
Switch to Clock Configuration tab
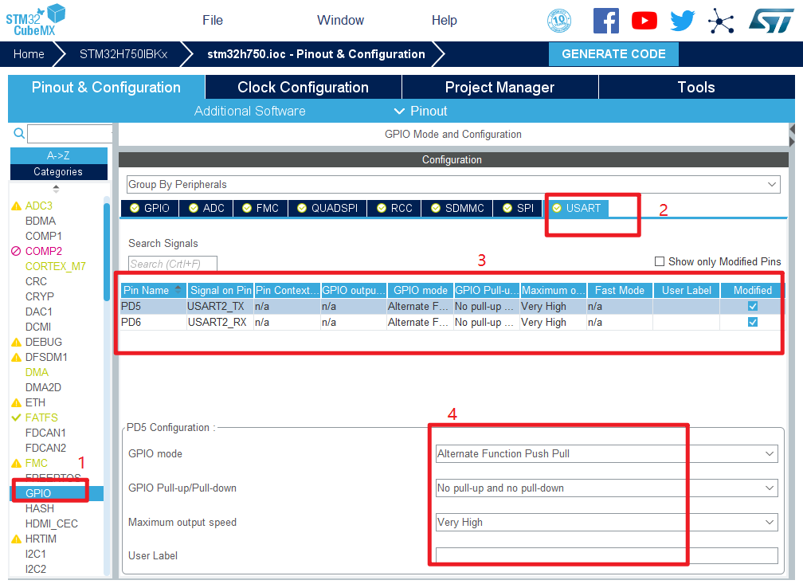tap(303, 87)
